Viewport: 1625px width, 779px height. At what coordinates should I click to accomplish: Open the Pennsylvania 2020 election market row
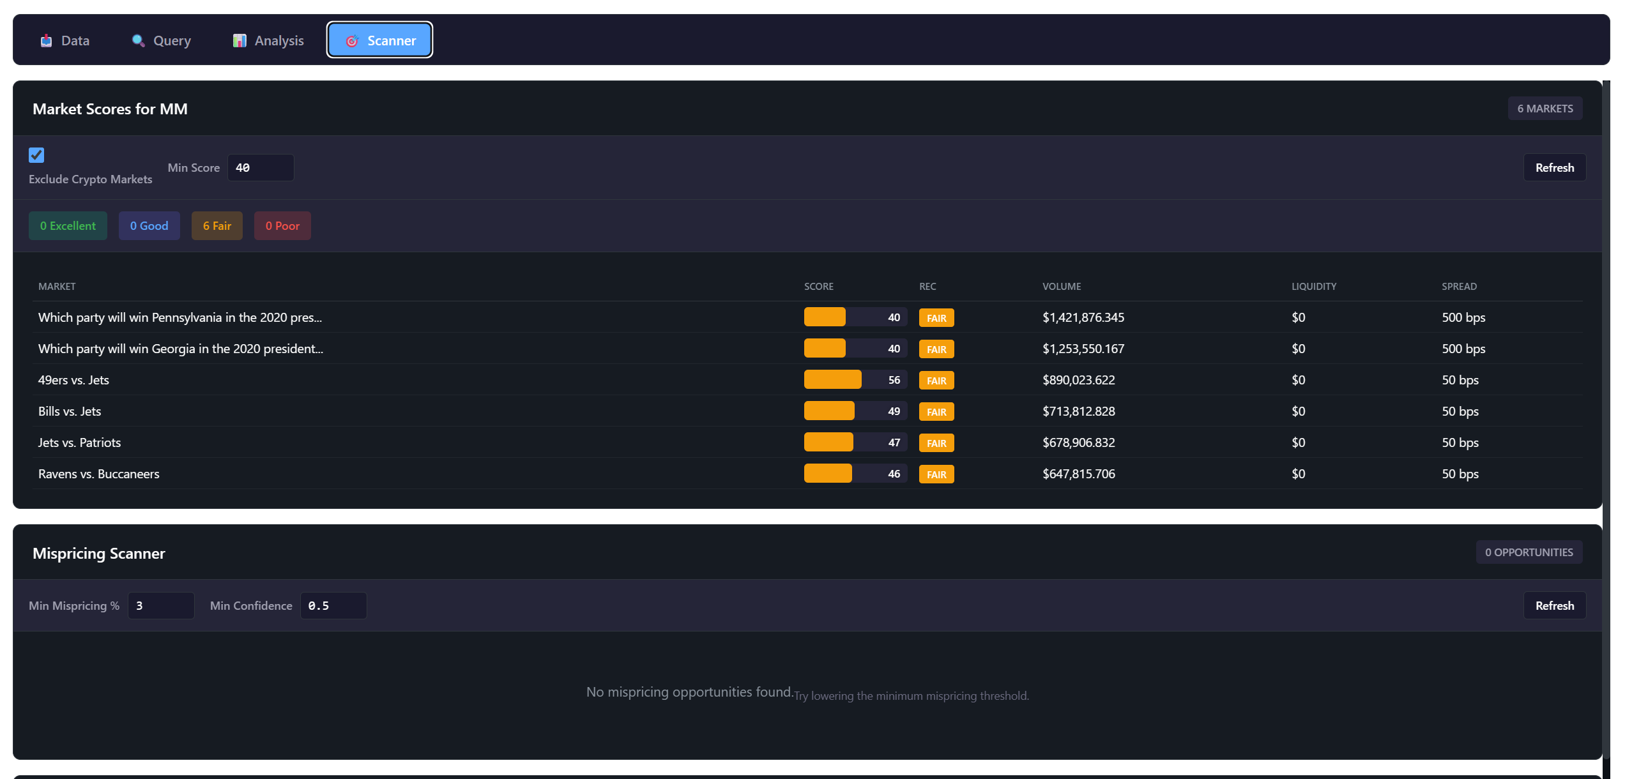807,317
